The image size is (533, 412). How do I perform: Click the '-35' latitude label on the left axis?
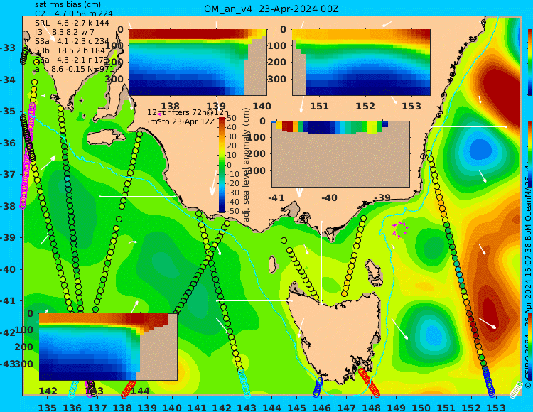pyautogui.click(x=8, y=112)
